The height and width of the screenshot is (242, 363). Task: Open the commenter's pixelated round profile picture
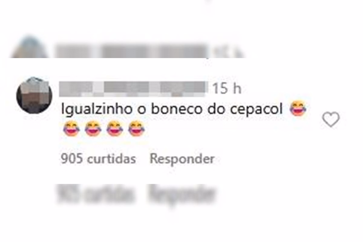34,96
